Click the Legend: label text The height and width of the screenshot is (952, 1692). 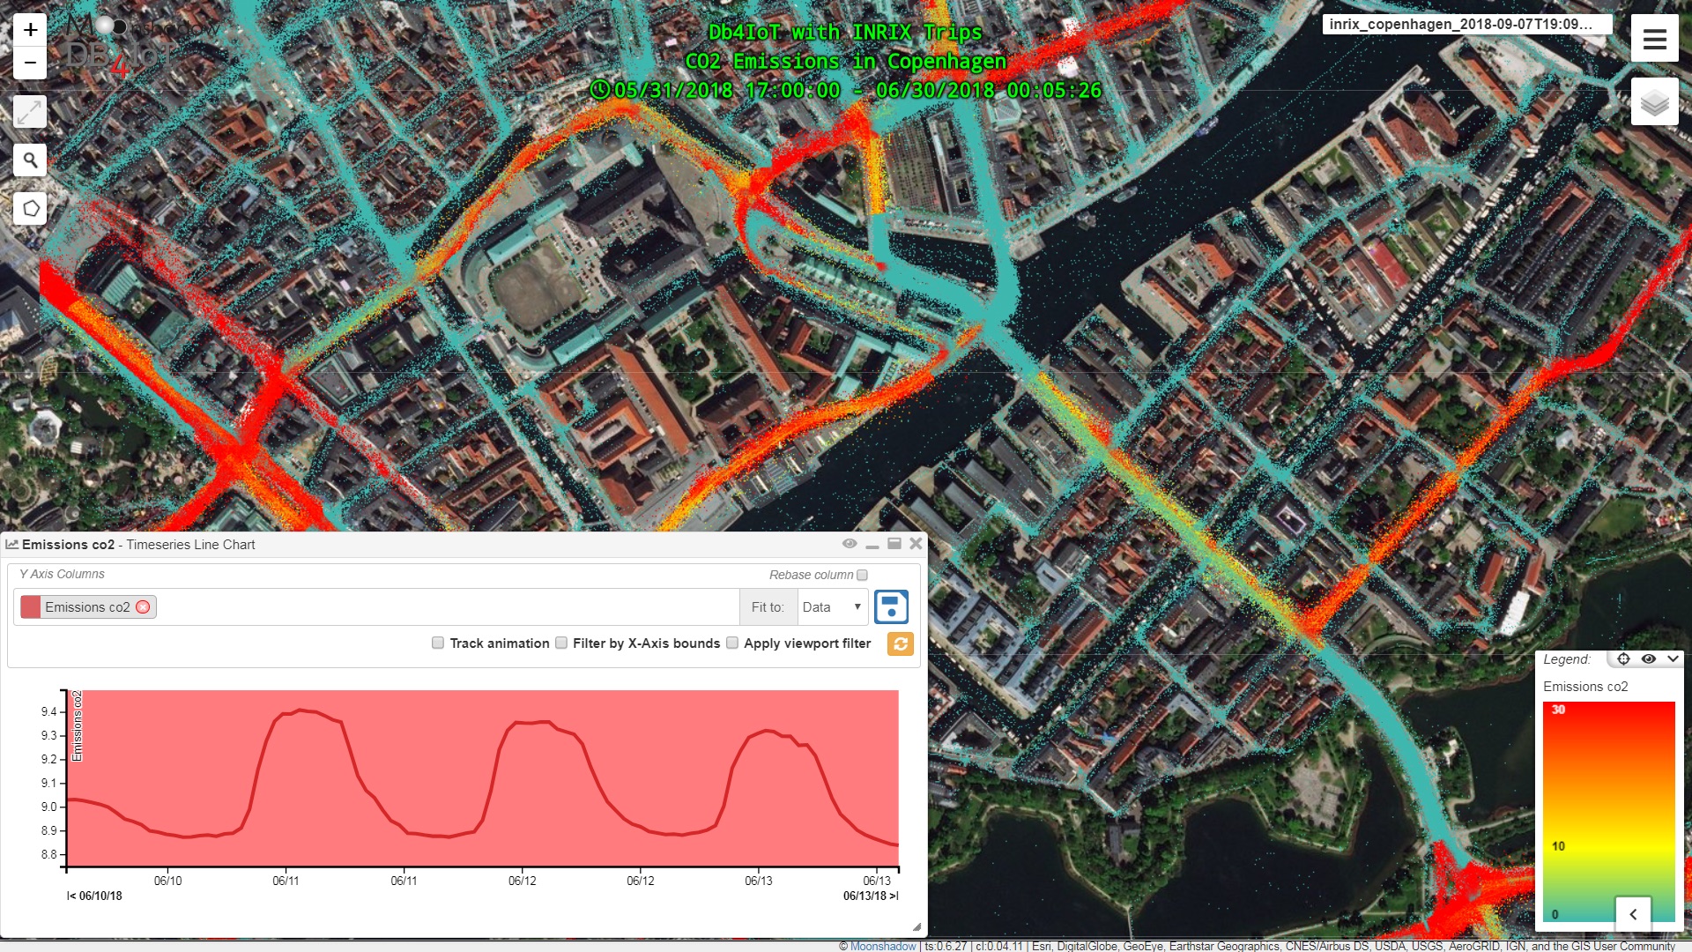(1567, 659)
